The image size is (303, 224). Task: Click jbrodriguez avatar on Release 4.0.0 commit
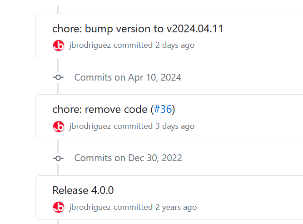click(59, 207)
